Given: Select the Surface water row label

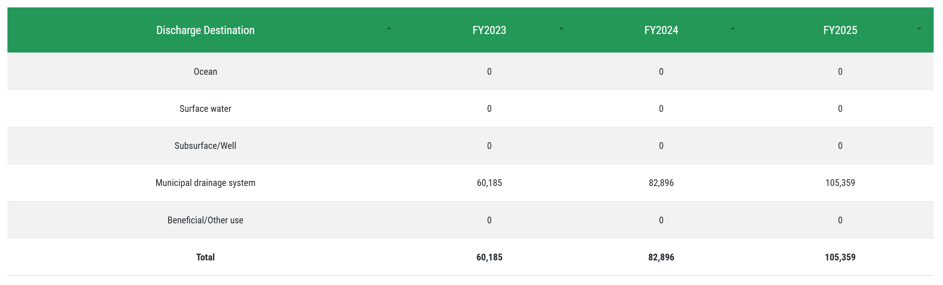Looking at the screenshot, I should point(205,109).
